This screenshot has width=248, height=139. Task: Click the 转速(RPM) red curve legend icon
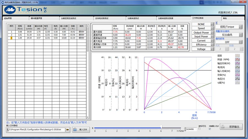tap(237, 59)
